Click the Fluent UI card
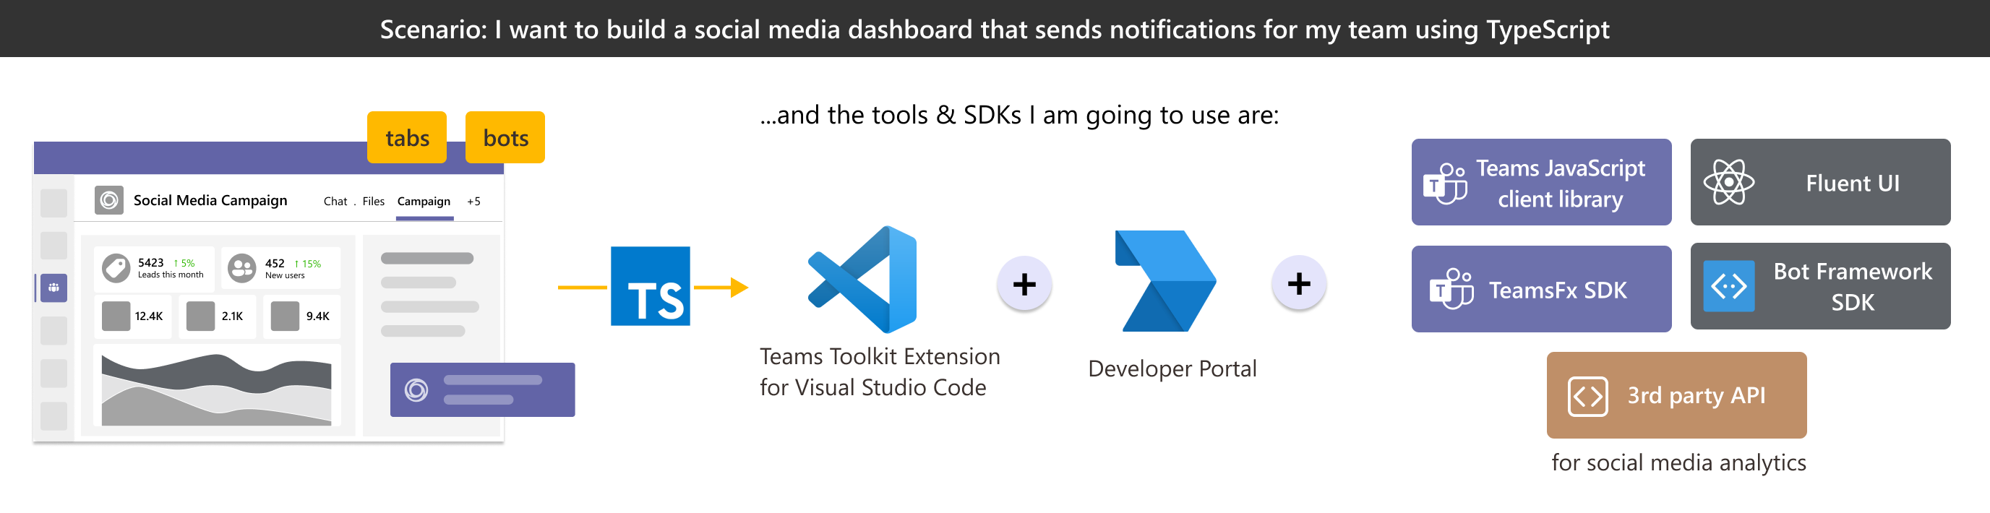This screenshot has width=1990, height=513. coord(1820,182)
